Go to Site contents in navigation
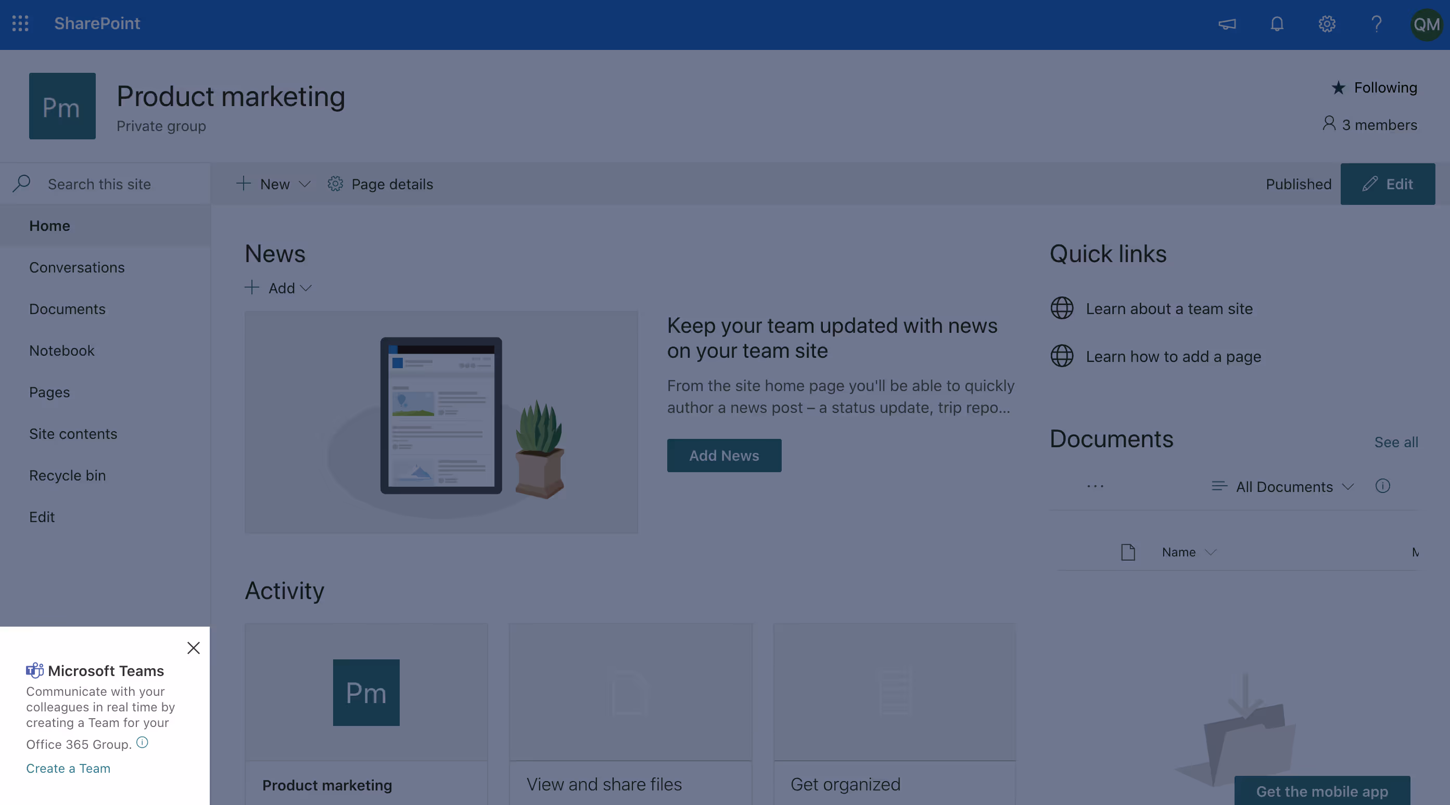 tap(73, 434)
